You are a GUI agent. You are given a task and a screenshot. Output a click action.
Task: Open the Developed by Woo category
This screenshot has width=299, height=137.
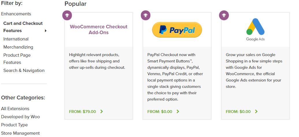click(20, 117)
